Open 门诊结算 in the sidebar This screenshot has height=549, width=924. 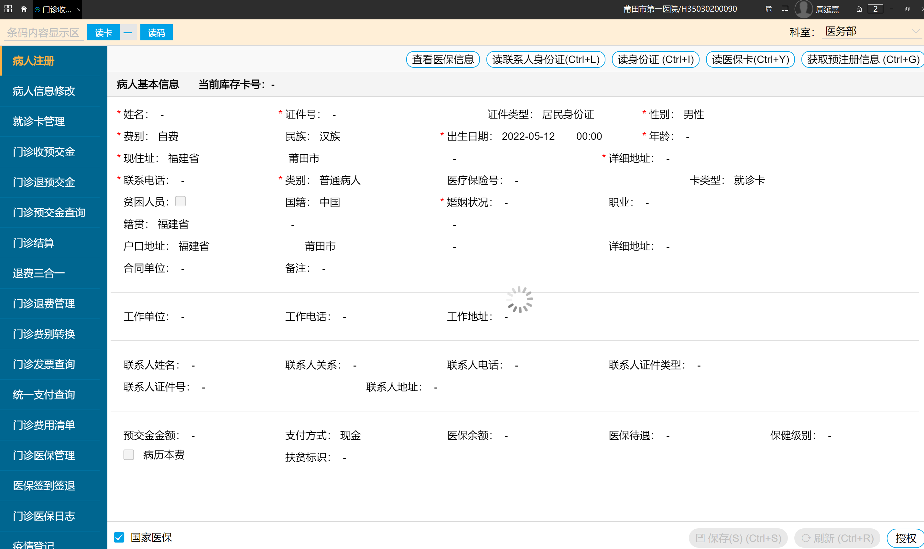[x=54, y=243]
